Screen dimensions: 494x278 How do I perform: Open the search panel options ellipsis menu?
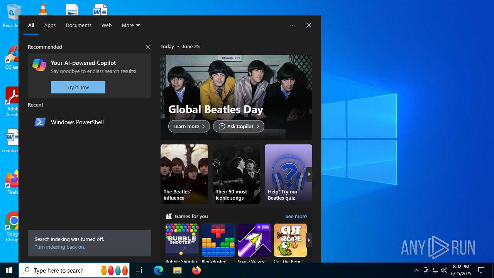293,25
